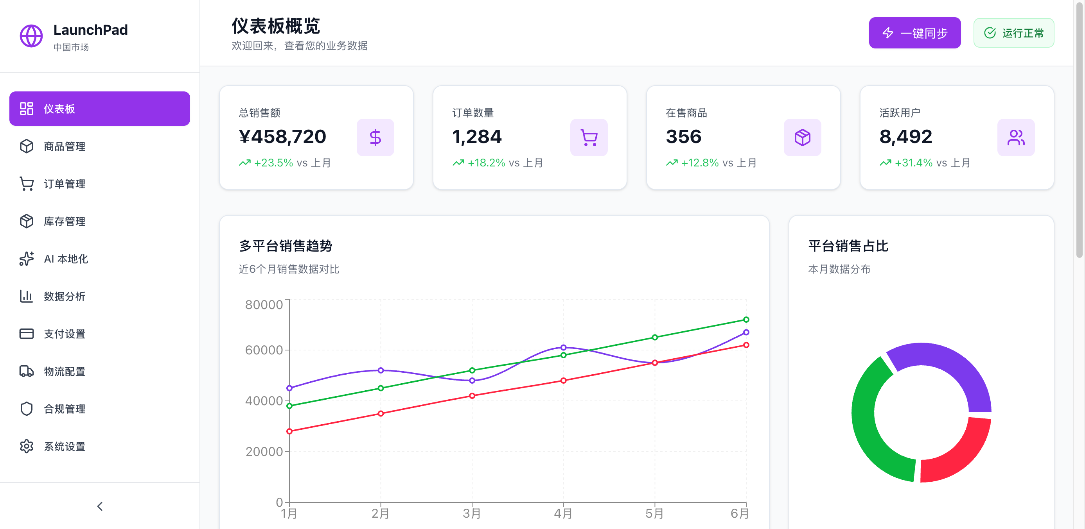Open the 订单管理 menu entry
The width and height of the screenshot is (1085, 529).
[64, 184]
